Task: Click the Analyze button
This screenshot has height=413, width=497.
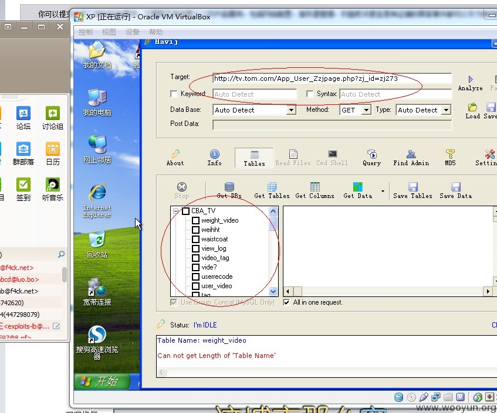Action: pos(471,83)
